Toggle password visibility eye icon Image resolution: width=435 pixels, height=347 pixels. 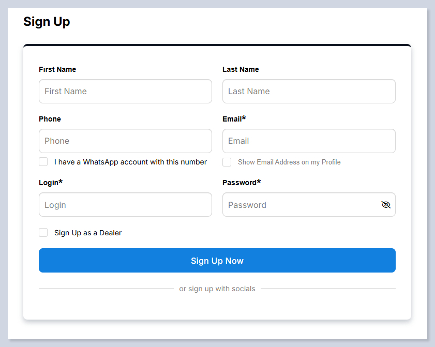click(385, 205)
